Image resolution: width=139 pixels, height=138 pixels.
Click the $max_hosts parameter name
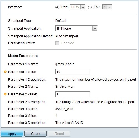click(x=65, y=64)
